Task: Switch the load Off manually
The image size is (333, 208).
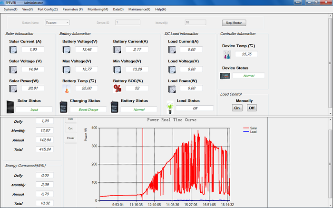Action: pyautogui.click(x=251, y=108)
